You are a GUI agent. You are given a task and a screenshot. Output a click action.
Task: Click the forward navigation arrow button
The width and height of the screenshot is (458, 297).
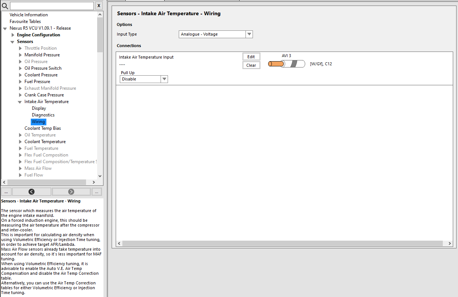tap(71, 192)
